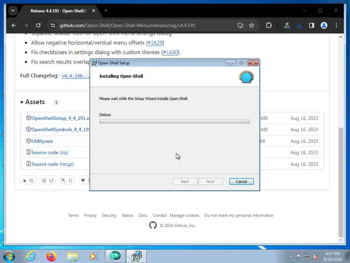Open issue link #1629
This screenshot has height=263, width=350.
[155, 42]
